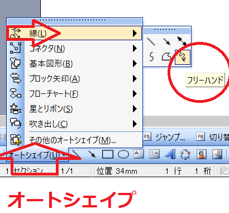This screenshot has height=213, width=229.
Task: Expand the arrow next to 線(L)
Action: (135, 34)
